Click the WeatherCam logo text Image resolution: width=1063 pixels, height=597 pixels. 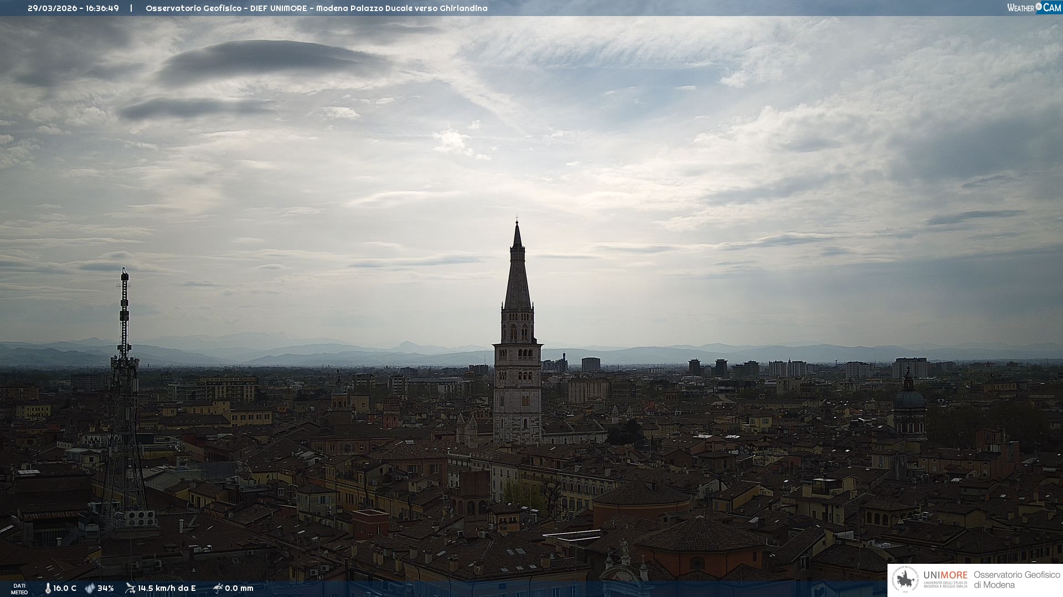1020,8
